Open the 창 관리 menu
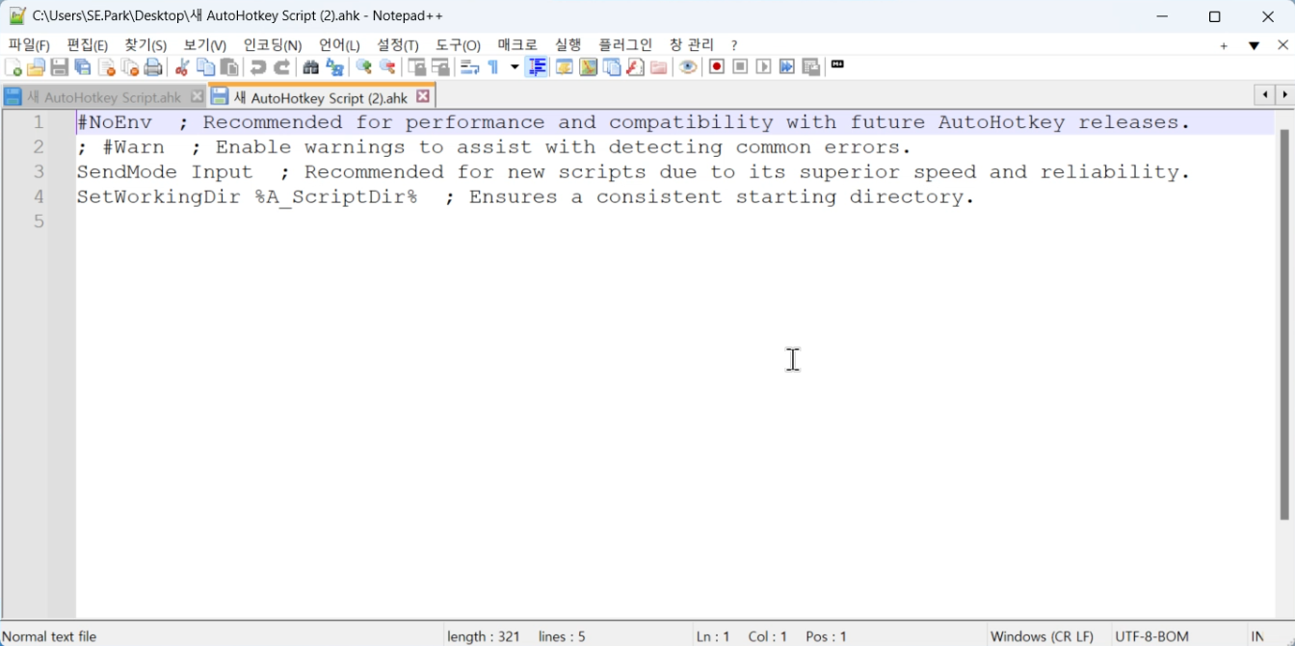This screenshot has height=646, width=1295. (692, 45)
